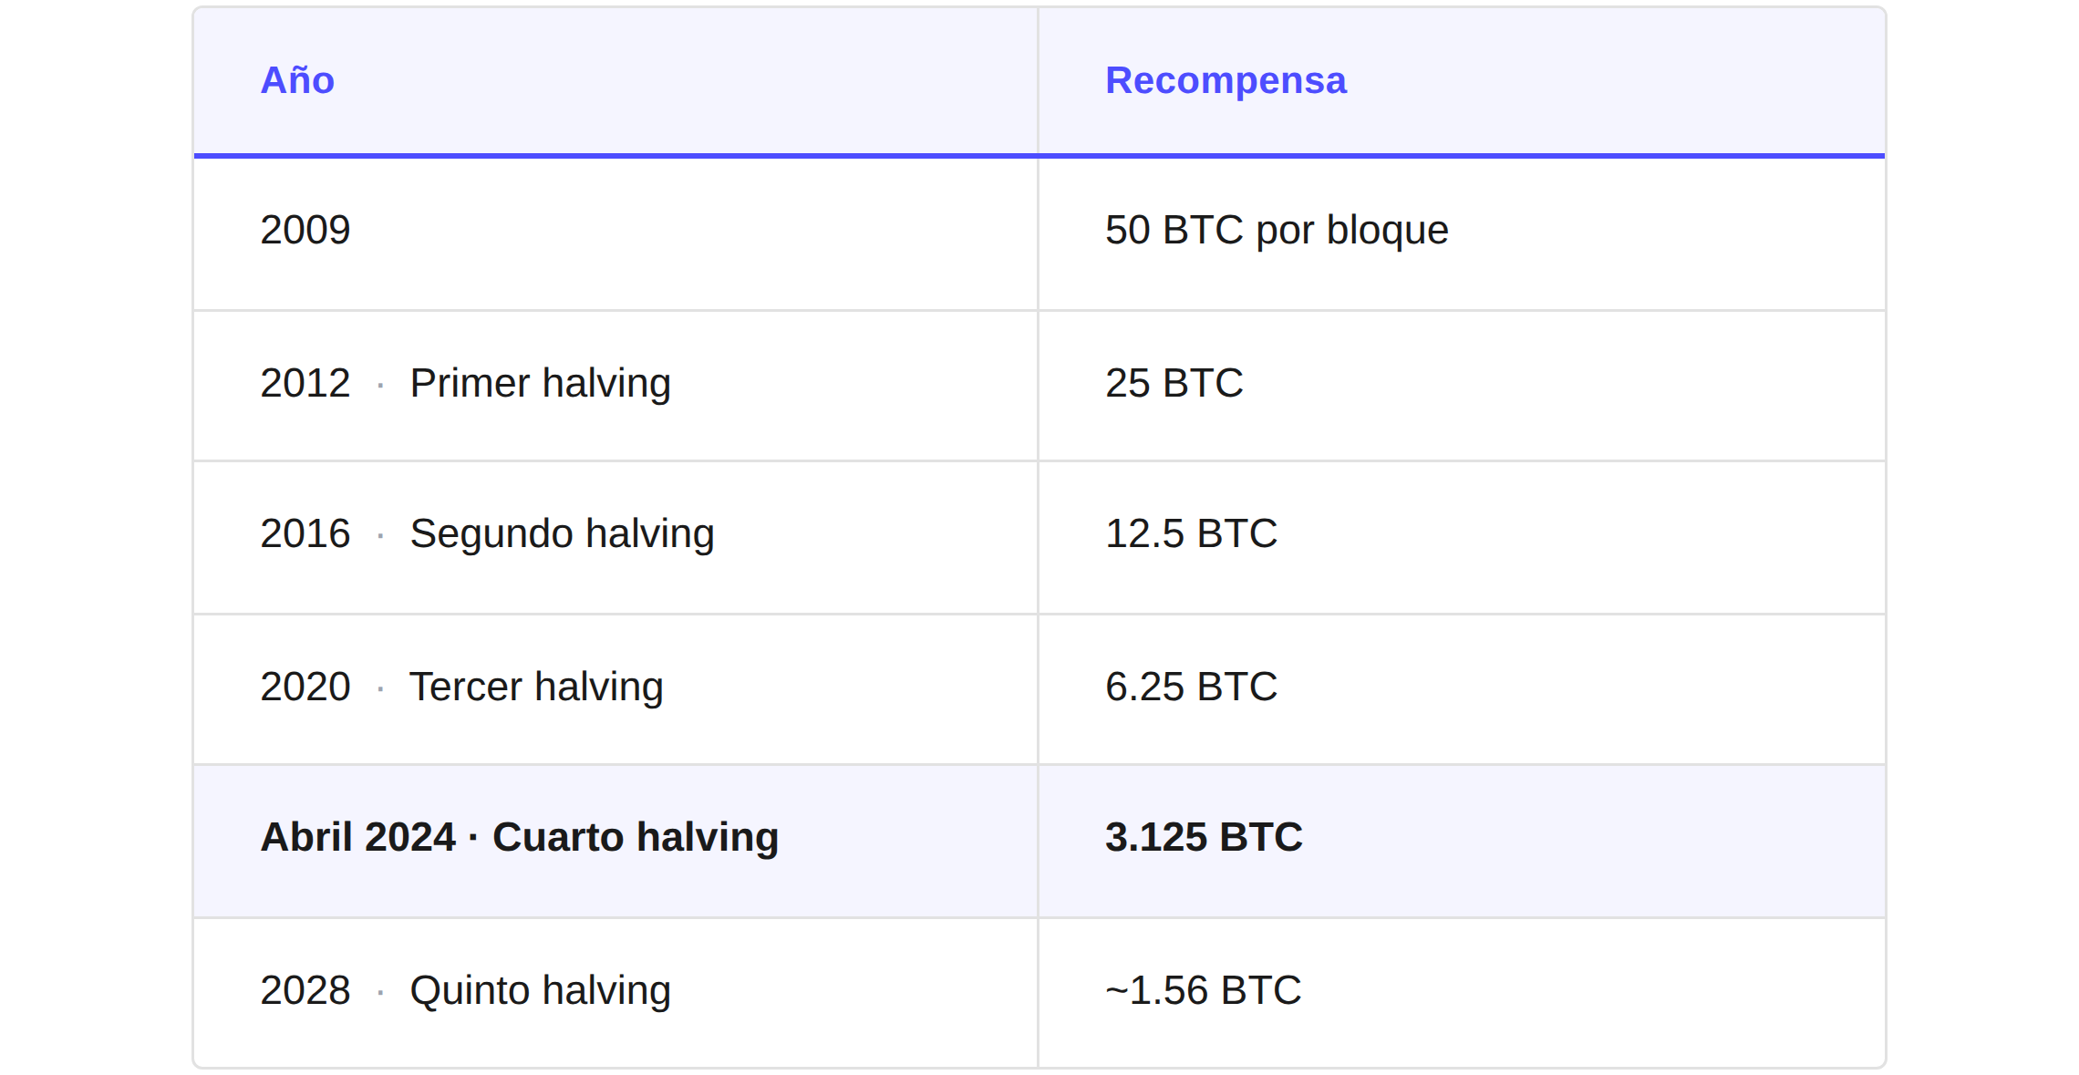Click the "Primer halving" label
The height and width of the screenshot is (1075, 2079).
tap(540, 383)
